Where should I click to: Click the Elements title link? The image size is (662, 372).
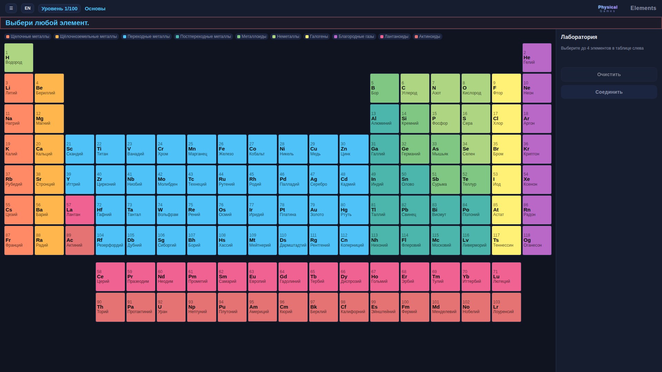[x=643, y=8]
